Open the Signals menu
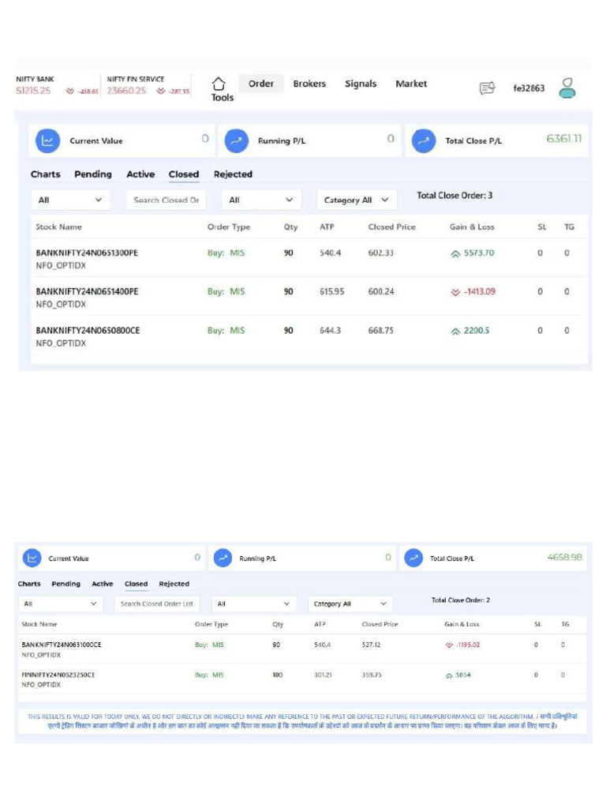This screenshot has width=606, height=808. point(361,84)
